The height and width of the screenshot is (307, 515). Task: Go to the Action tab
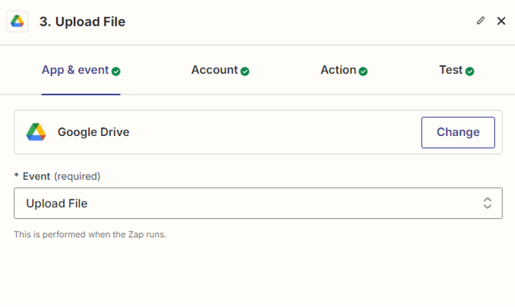tap(344, 70)
